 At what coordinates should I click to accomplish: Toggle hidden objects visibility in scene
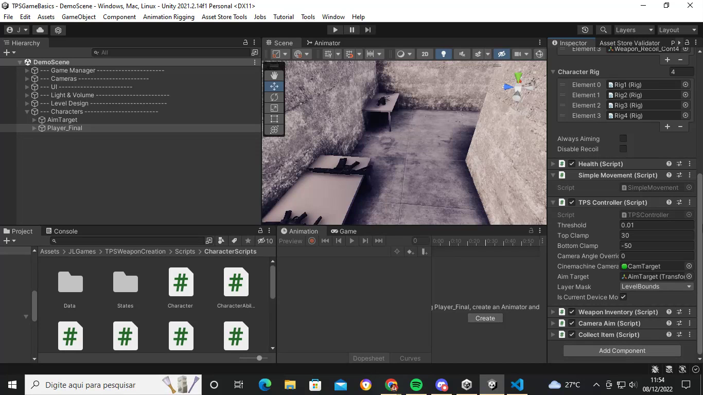[x=502, y=54]
